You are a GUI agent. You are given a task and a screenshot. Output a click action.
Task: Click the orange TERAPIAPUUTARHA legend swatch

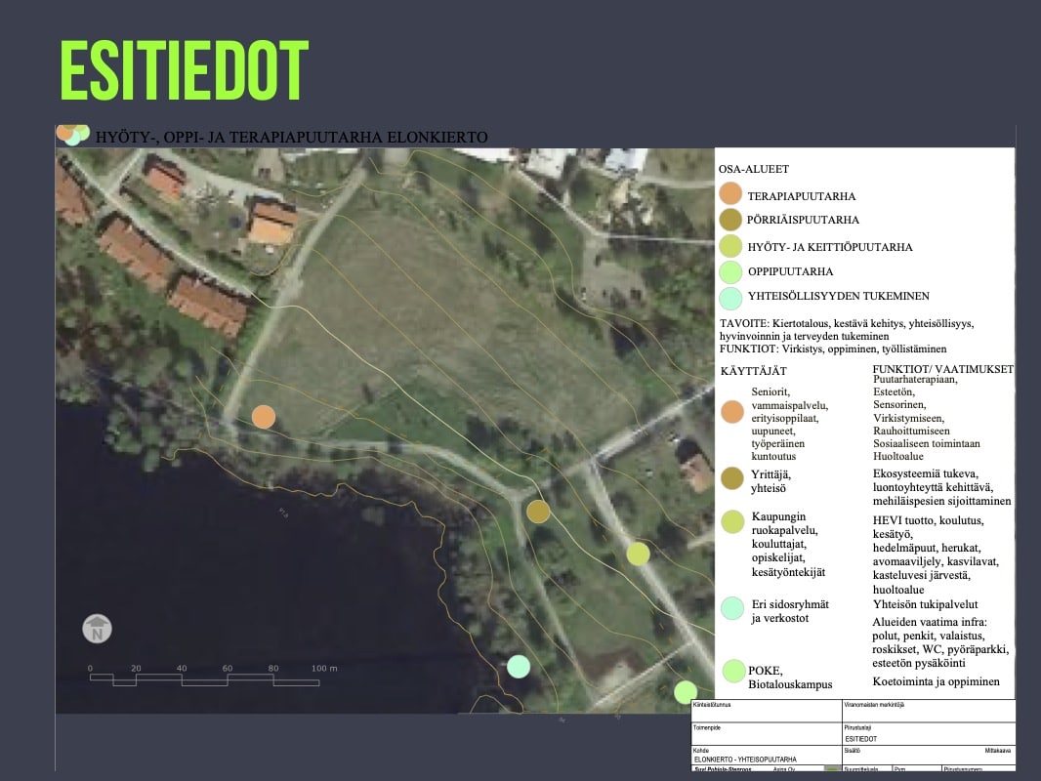tap(730, 194)
